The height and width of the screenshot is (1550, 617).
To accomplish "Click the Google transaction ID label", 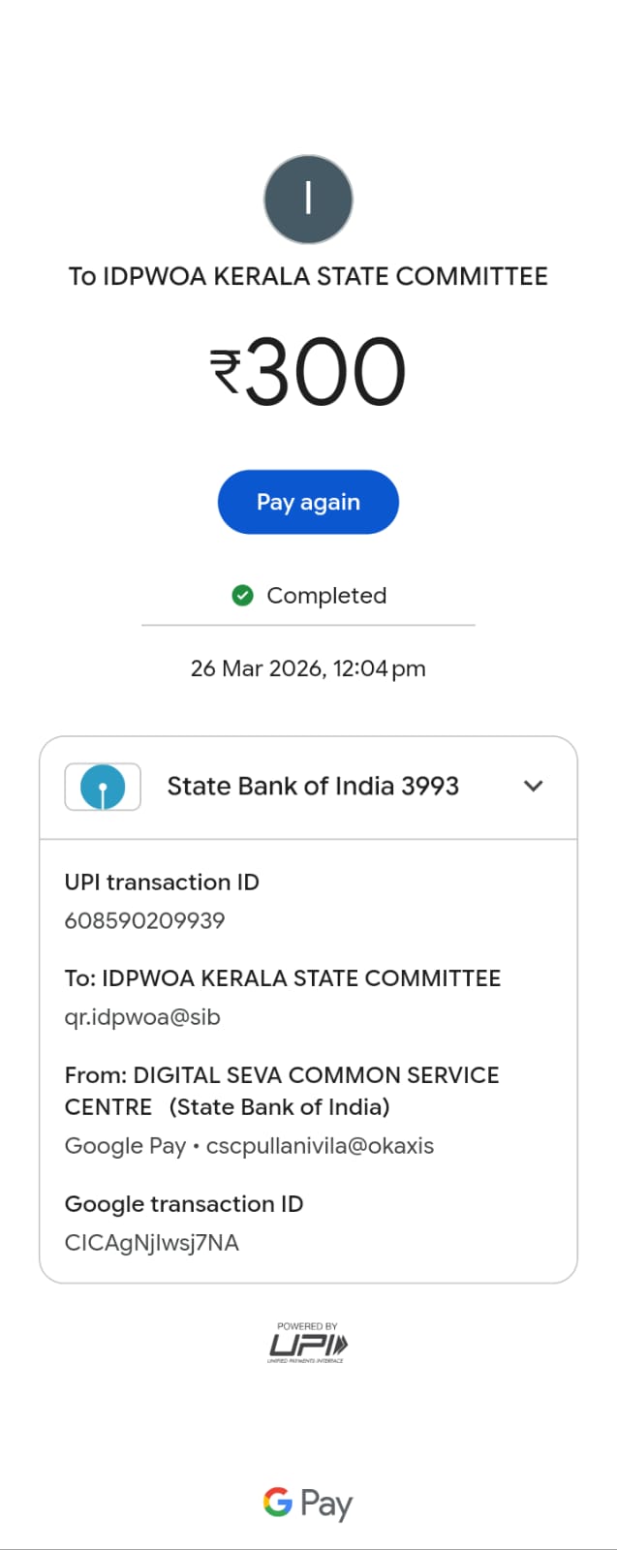I will (184, 1204).
